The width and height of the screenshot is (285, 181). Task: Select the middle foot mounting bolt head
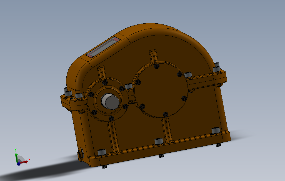point(159,141)
